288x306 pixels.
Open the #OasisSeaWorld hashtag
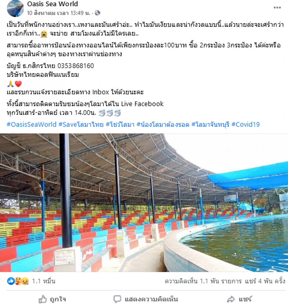coord(32,124)
